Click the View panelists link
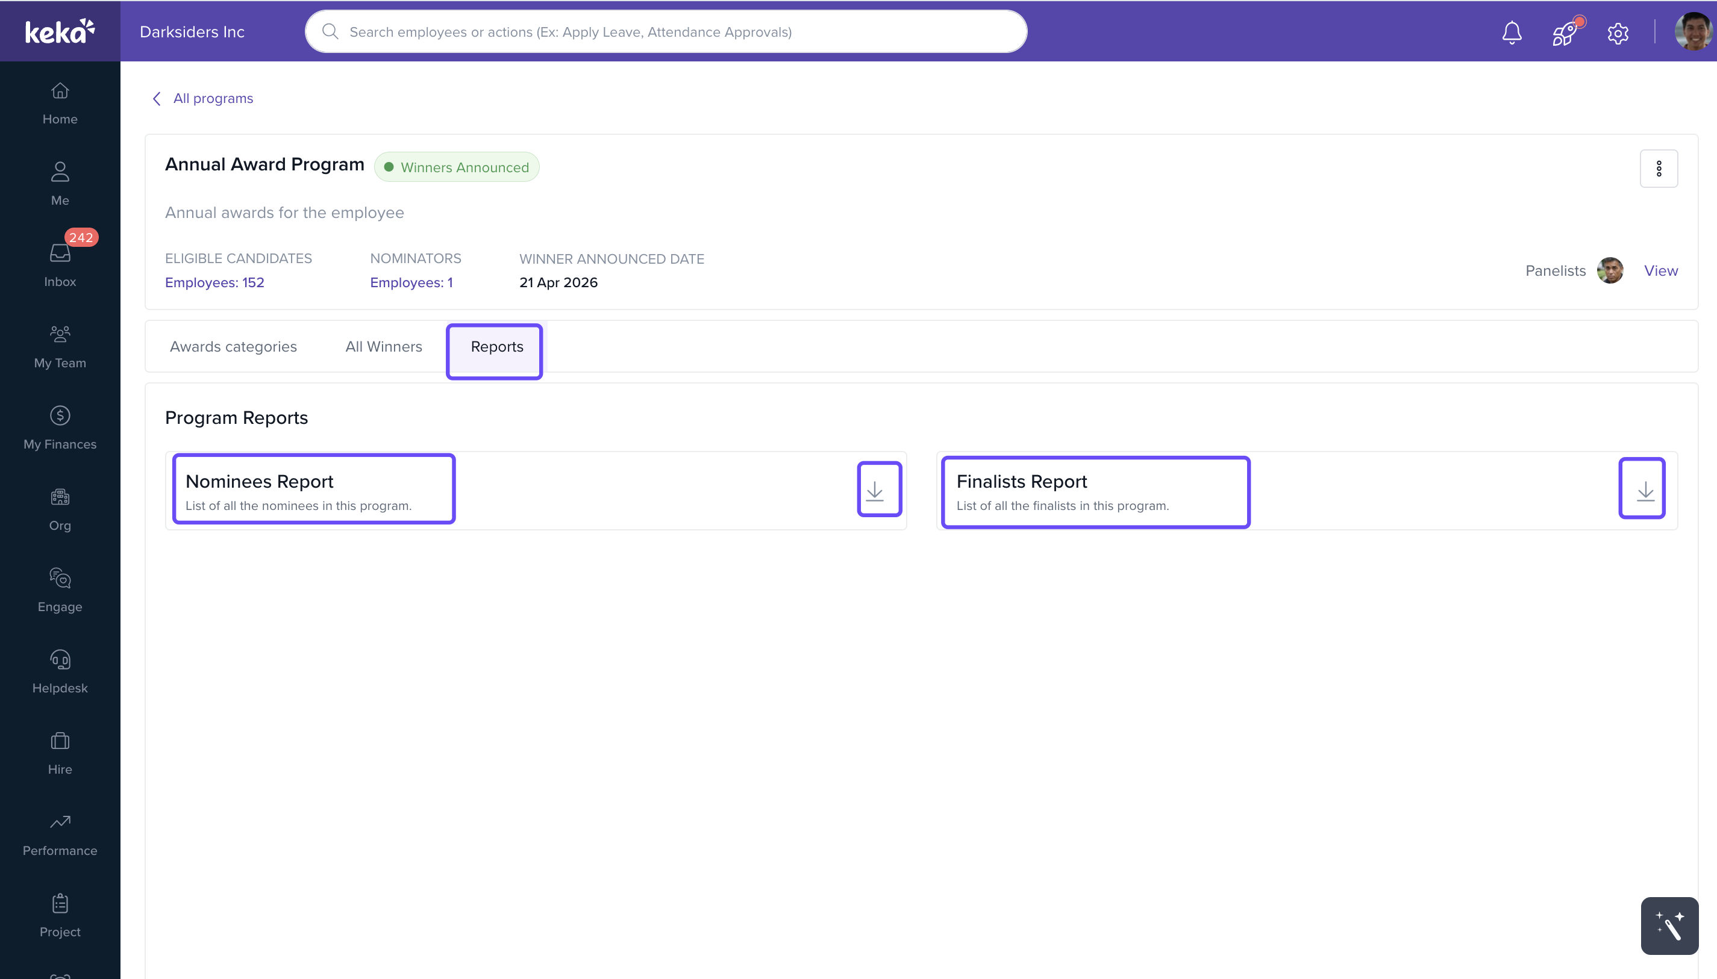This screenshot has height=979, width=1717. pos(1660,270)
